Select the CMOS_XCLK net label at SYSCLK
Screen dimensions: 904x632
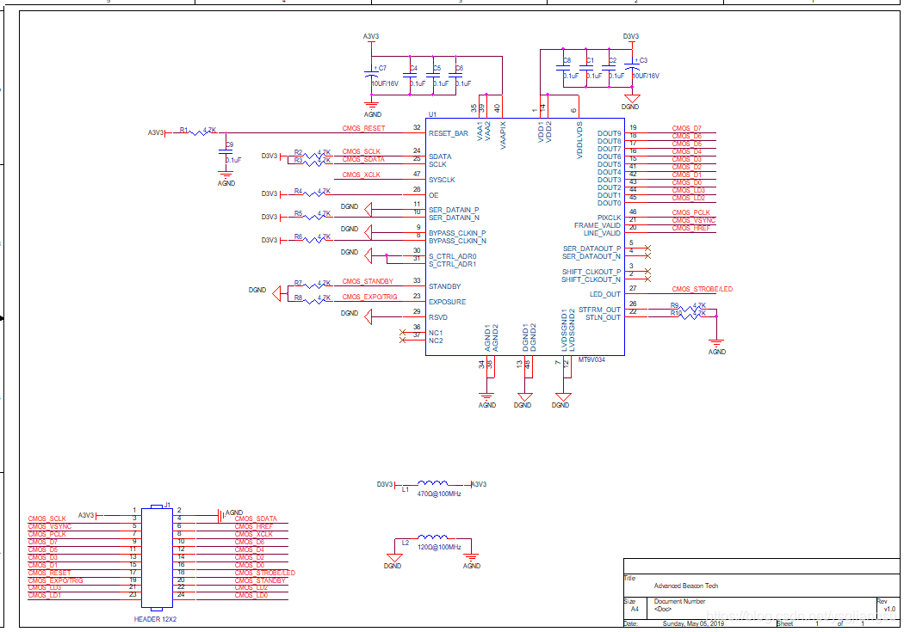pos(362,175)
